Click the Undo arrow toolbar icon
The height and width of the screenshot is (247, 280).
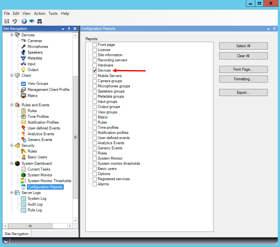pyautogui.click(x=15, y=21)
